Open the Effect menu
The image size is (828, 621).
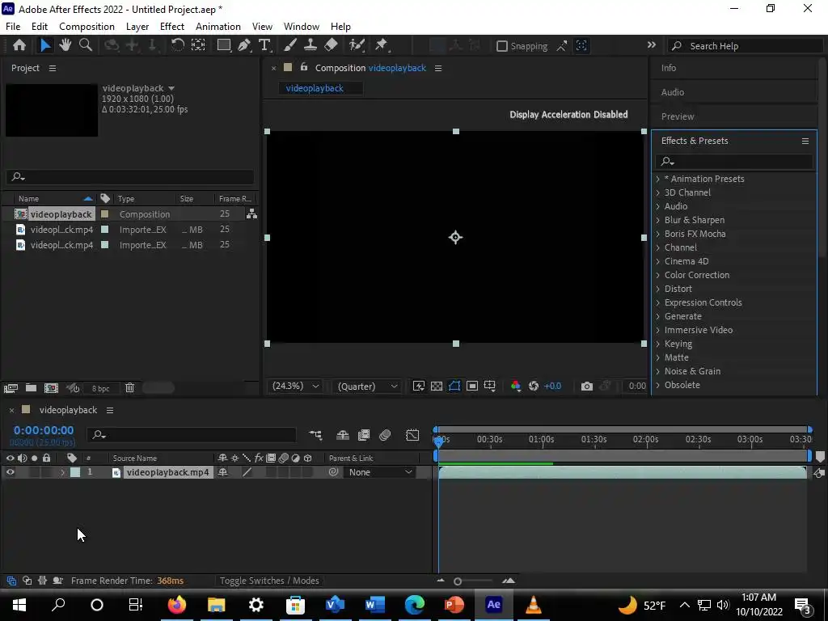tap(172, 27)
